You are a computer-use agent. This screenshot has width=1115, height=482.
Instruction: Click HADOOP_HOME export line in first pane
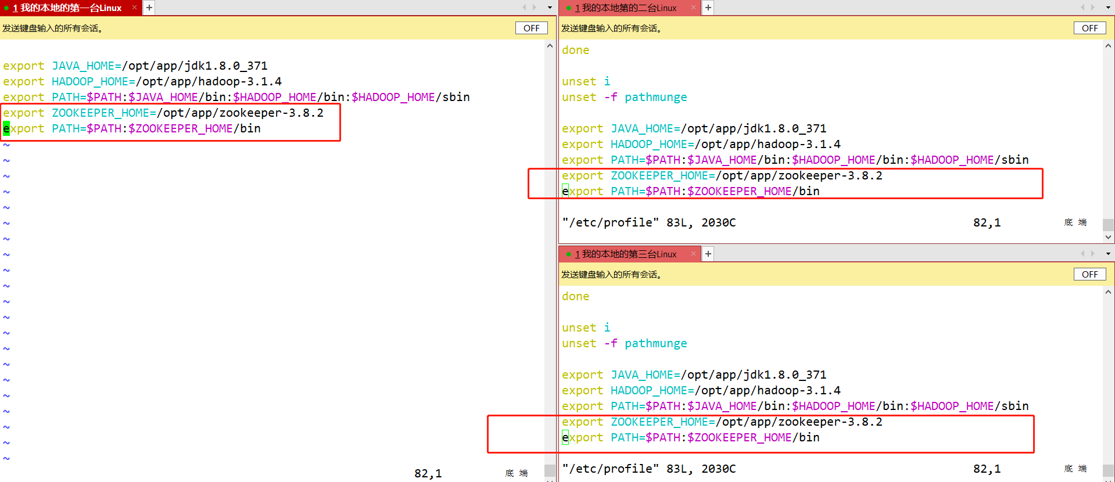click(142, 81)
